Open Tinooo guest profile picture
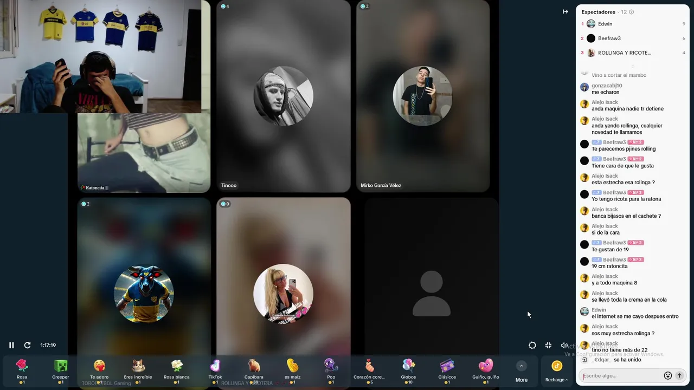The height and width of the screenshot is (390, 694). coord(283,96)
